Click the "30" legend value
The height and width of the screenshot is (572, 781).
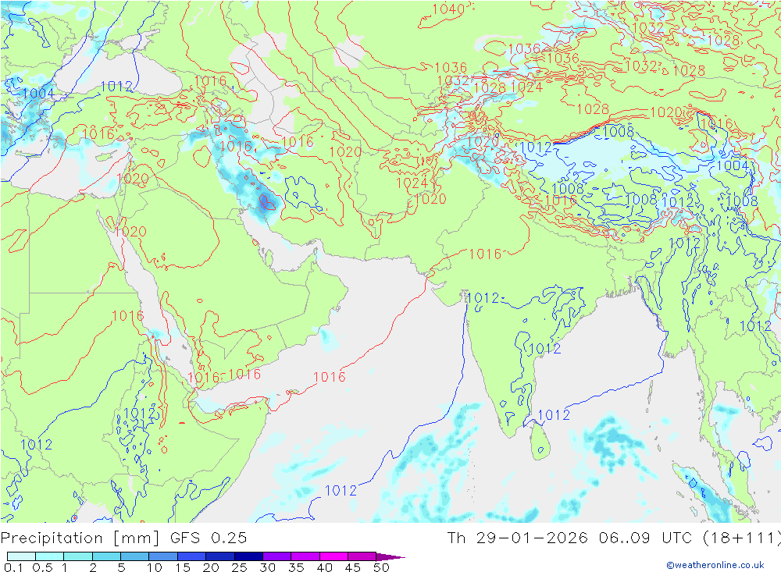(267, 567)
